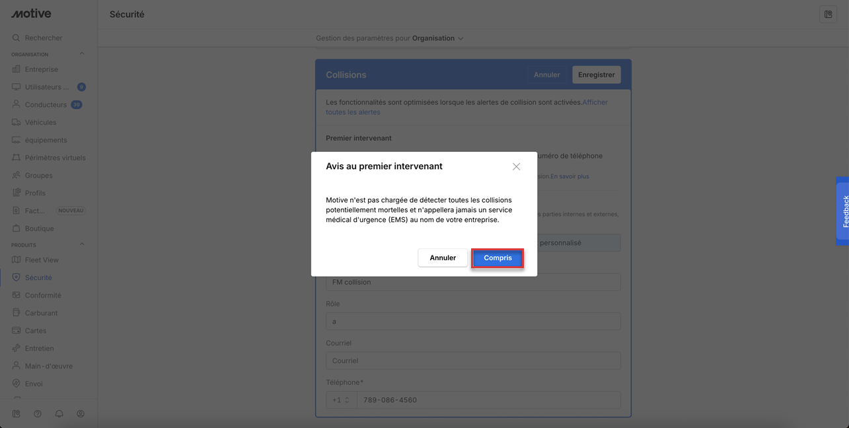Click the Courriel input field
The height and width of the screenshot is (428, 849).
coord(473,361)
